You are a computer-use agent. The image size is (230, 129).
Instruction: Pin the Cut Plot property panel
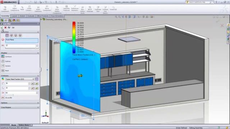tap(13, 28)
